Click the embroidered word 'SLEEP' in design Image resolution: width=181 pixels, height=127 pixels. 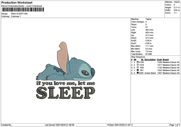point(66,93)
